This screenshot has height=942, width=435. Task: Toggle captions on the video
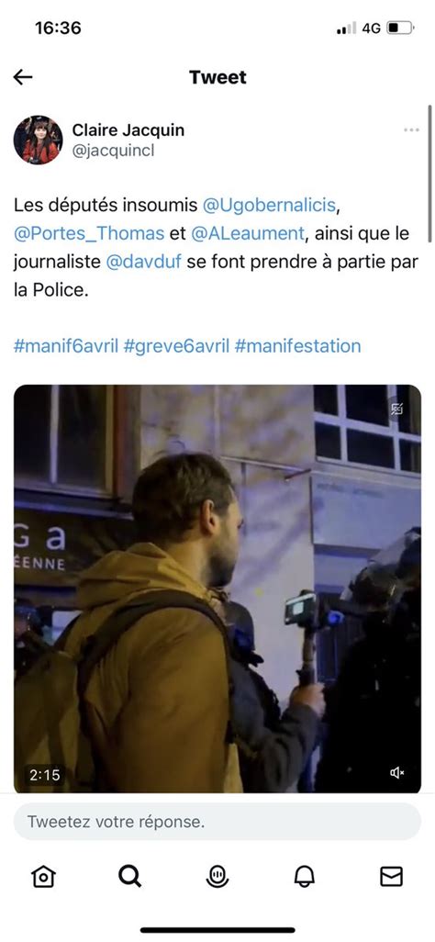tap(397, 409)
